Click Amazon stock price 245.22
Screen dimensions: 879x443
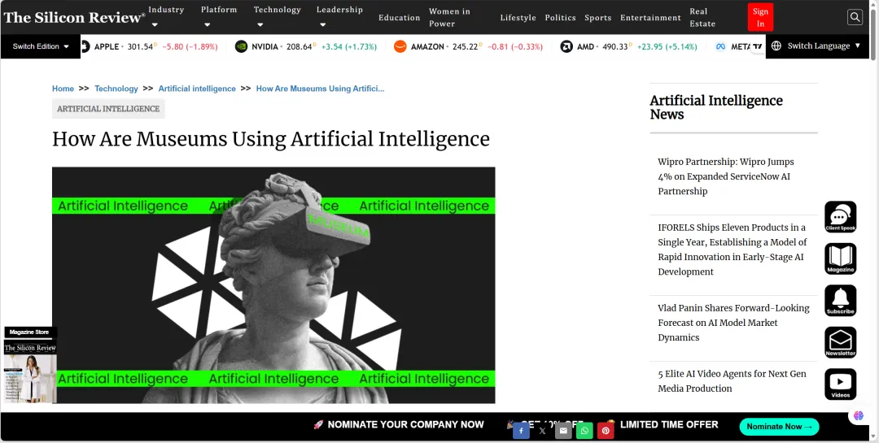pyautogui.click(x=466, y=46)
